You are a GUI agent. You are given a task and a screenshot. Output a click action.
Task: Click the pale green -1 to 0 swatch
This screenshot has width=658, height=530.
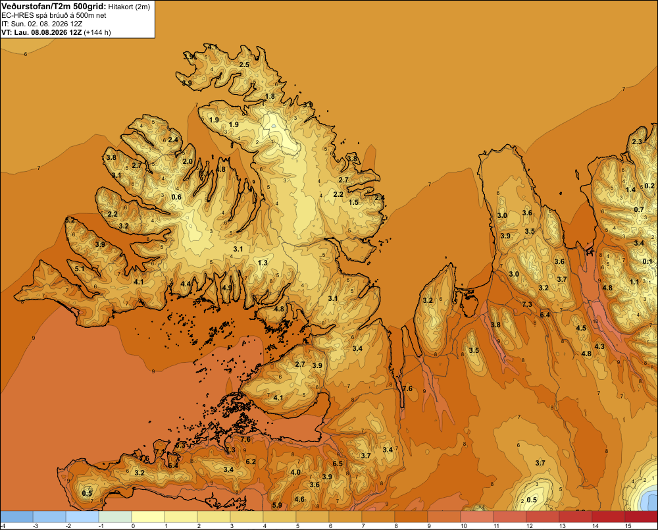pos(115,517)
